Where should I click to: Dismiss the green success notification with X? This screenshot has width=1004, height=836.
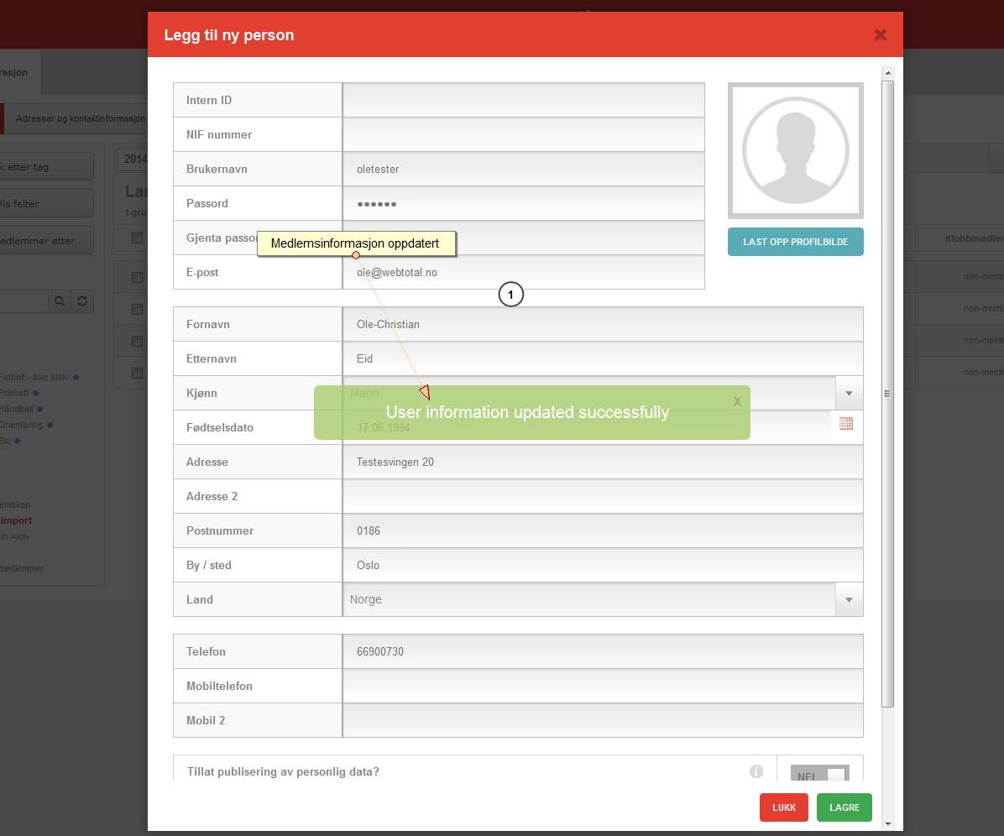tap(737, 401)
